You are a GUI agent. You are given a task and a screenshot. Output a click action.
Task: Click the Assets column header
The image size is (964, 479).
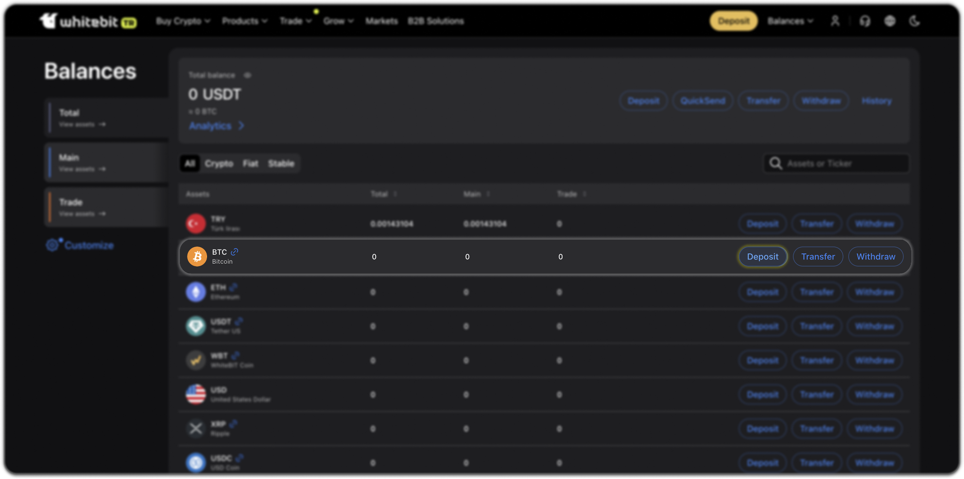pyautogui.click(x=198, y=194)
